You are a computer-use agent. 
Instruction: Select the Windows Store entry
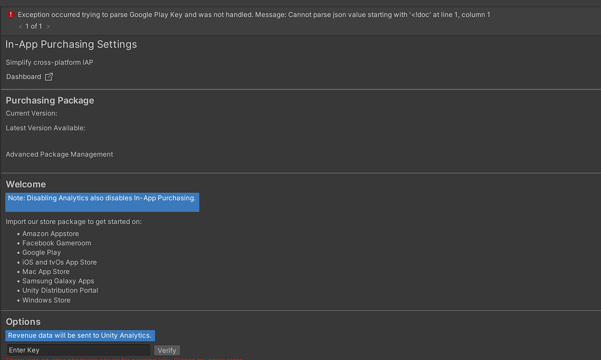tap(46, 300)
